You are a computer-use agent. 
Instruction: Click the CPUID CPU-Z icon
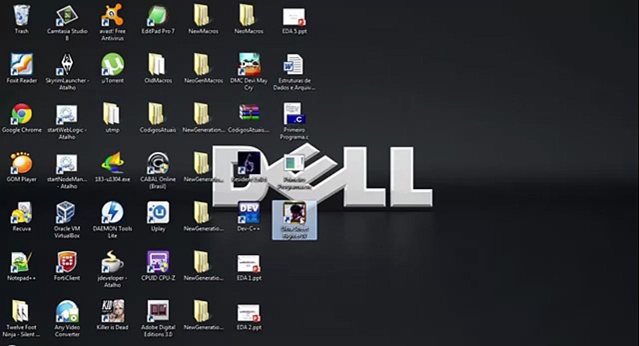[158, 267]
